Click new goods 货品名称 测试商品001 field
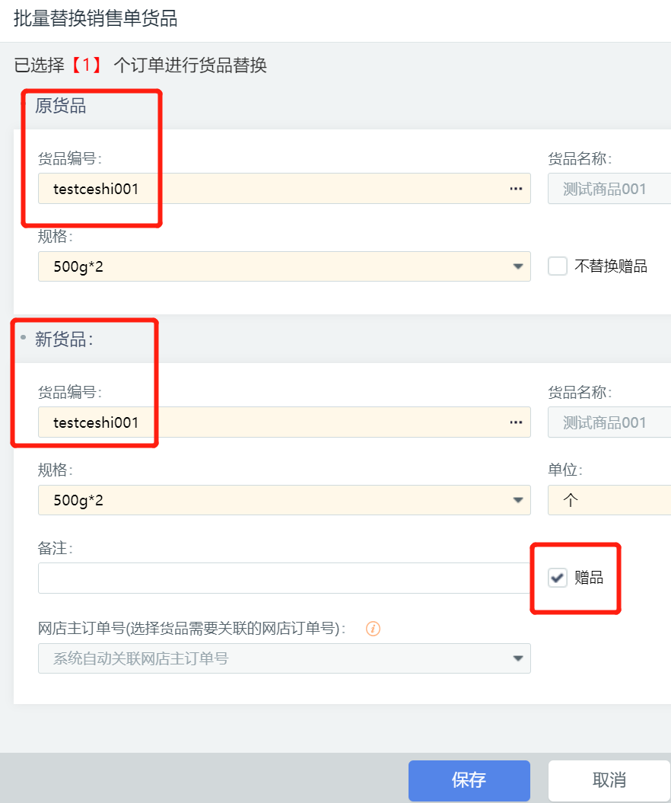The height and width of the screenshot is (803, 671). point(609,422)
